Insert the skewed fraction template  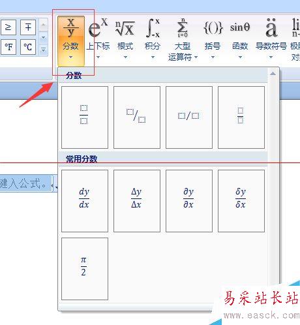pos(137,117)
